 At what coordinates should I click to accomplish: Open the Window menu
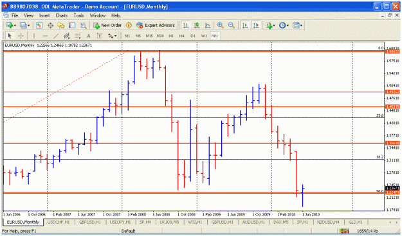[x=98, y=15]
